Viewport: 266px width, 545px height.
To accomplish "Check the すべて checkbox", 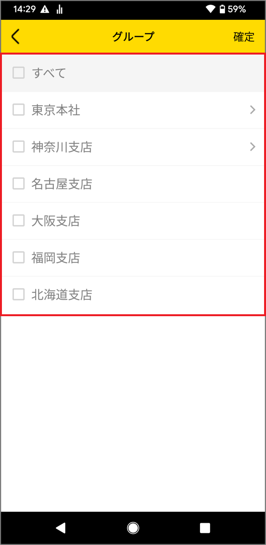I will pos(19,73).
